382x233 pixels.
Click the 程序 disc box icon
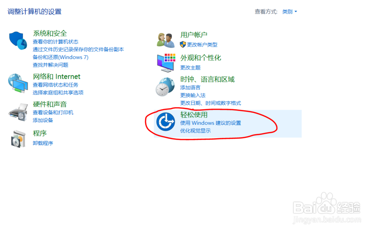coord(18,139)
